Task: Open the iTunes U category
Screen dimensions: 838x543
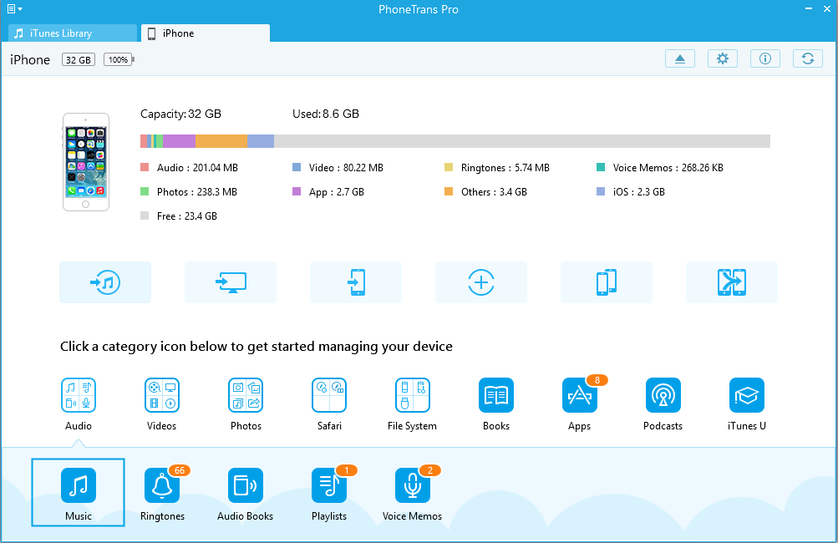Action: [747, 395]
